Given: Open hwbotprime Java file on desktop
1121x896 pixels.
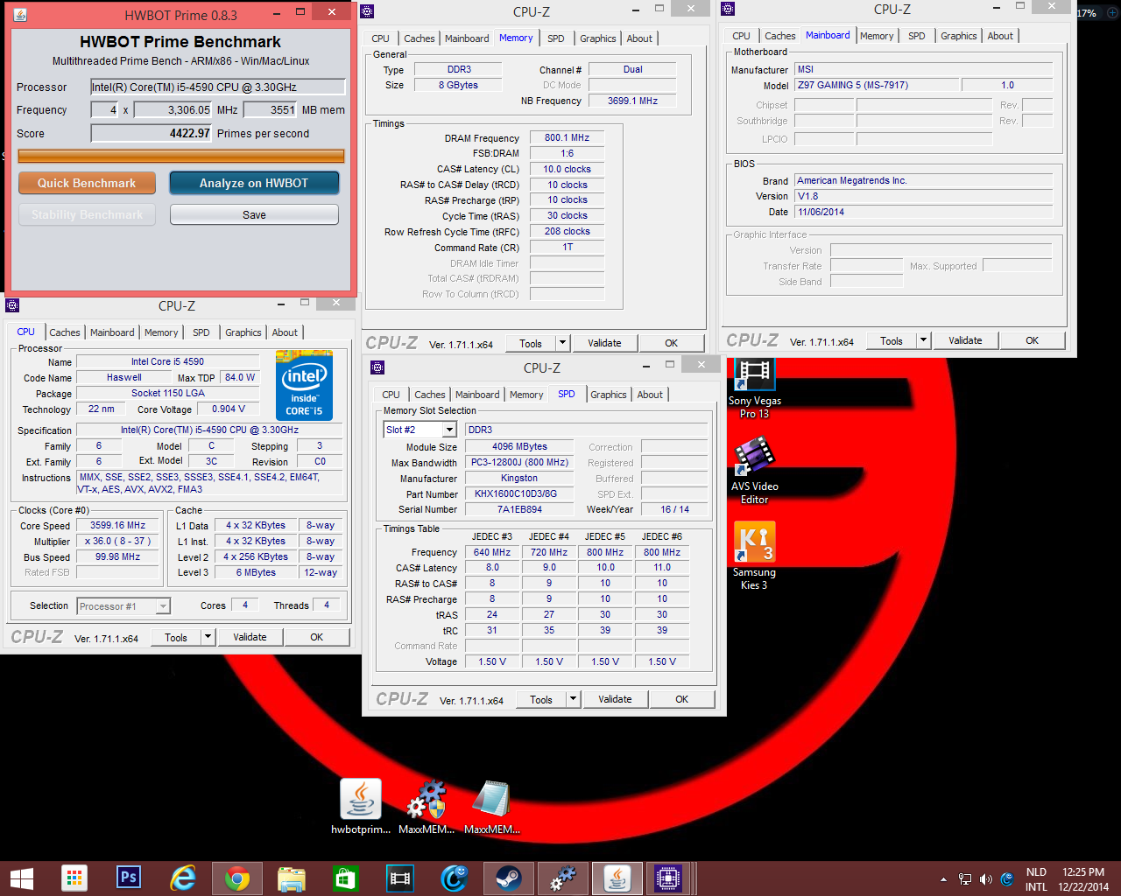Looking at the screenshot, I should click(361, 807).
